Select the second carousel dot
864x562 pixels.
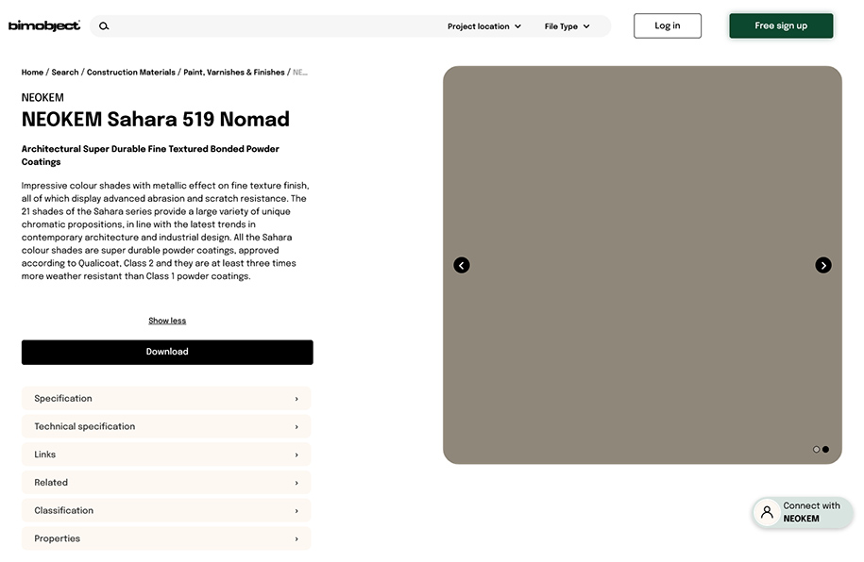825,449
